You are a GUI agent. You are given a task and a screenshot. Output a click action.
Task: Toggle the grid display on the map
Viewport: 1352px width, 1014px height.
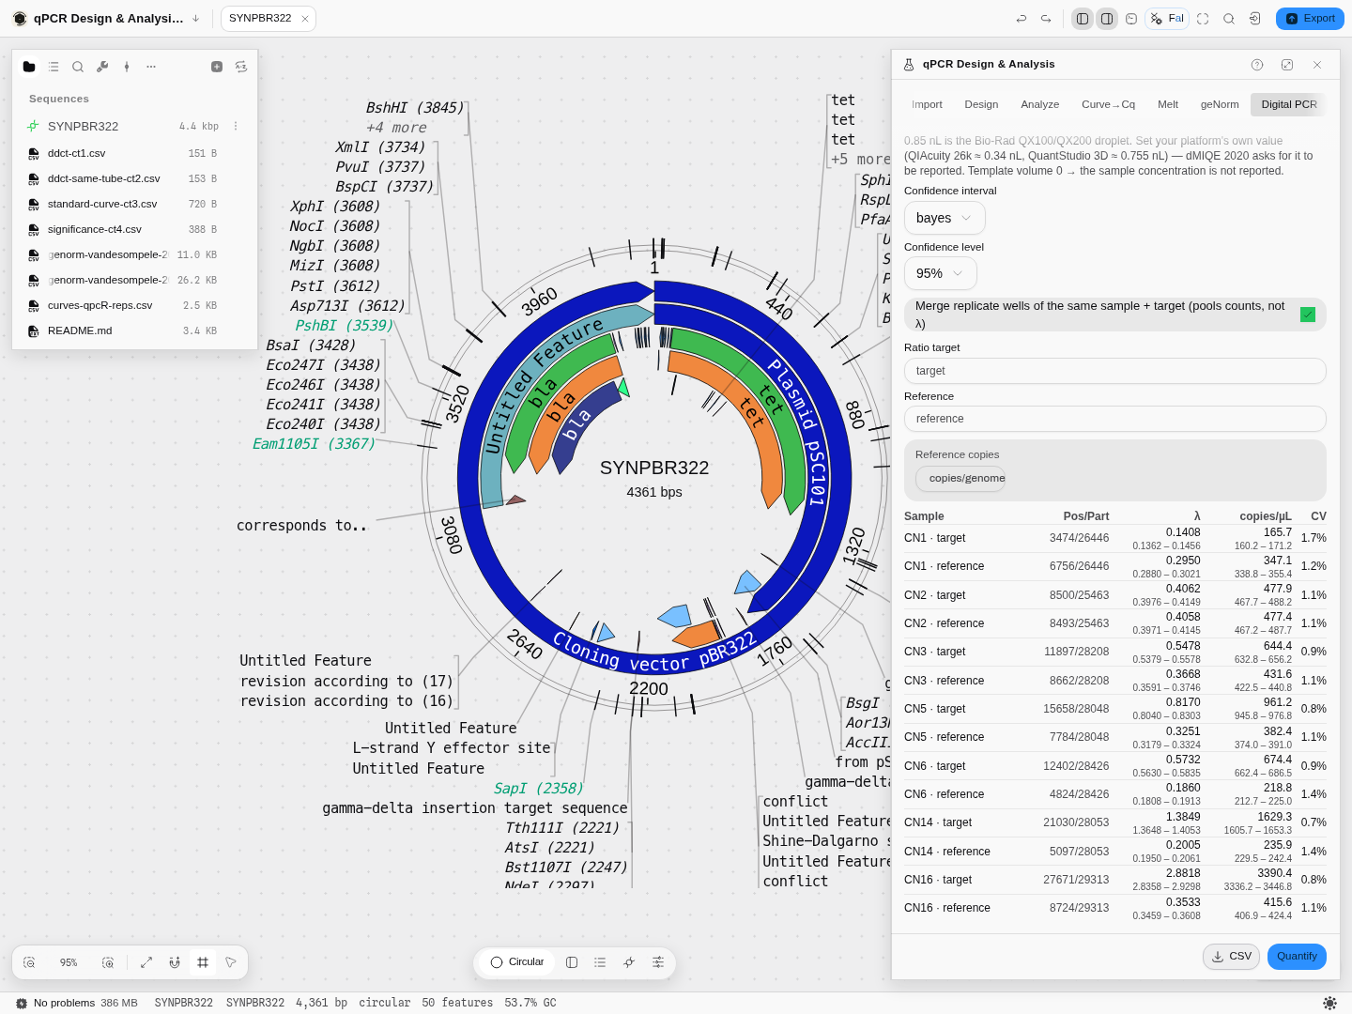pos(203,962)
